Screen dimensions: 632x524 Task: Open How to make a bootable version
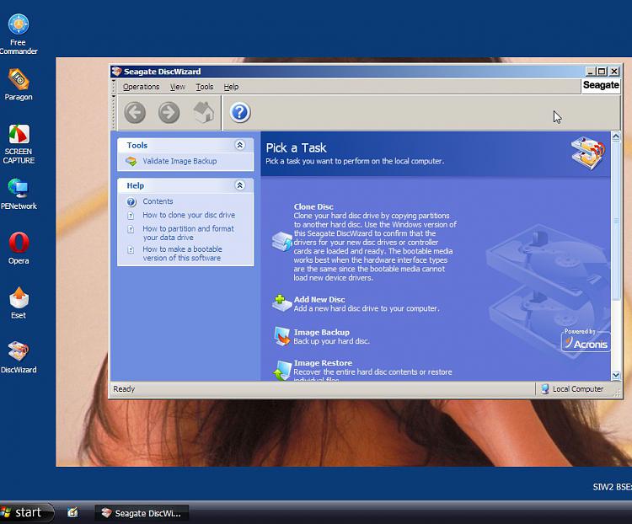pos(182,254)
